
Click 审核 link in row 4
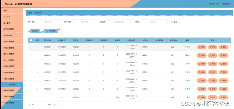click(187, 72)
